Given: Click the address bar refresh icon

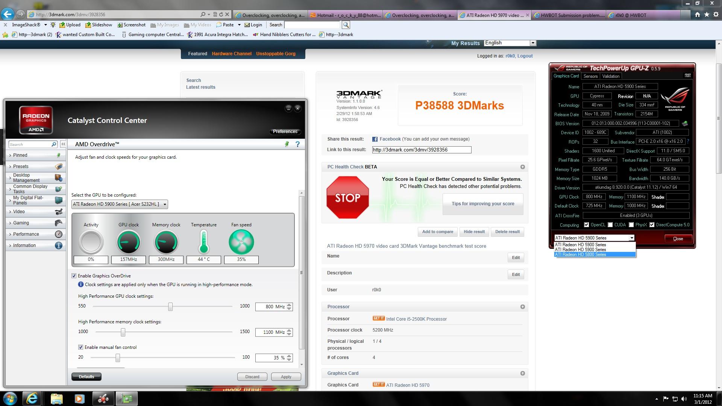Looking at the screenshot, I should click(x=221, y=15).
